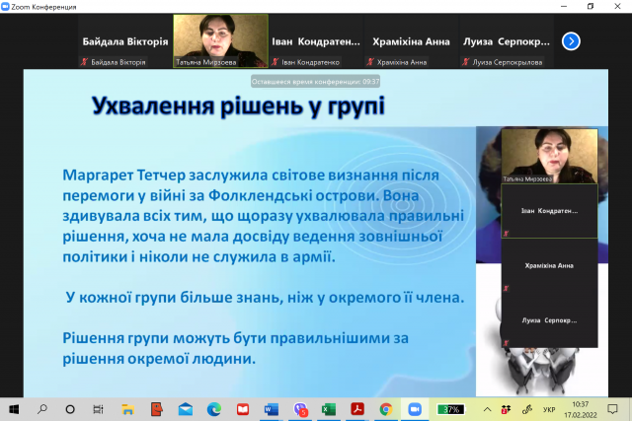Select Байдала Вікторія participant tile
Image resolution: width=632 pixels, height=421 pixels.
click(x=125, y=42)
